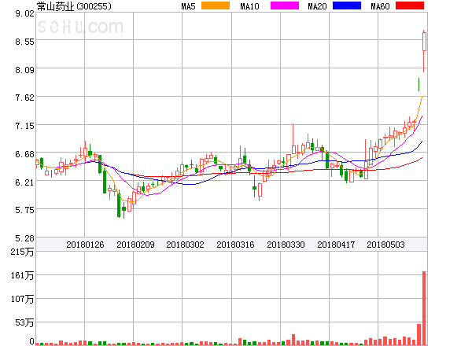Viewport: 472px width, 346px height.
Task: Click the 8.55 price axis label
Action: coord(24,42)
